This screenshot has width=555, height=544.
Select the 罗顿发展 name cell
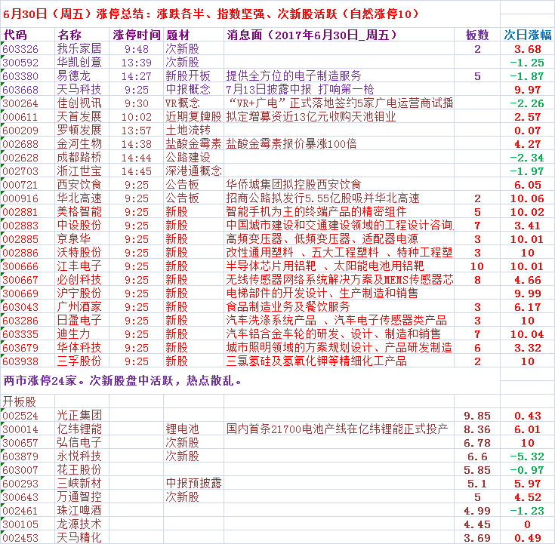click(82, 131)
